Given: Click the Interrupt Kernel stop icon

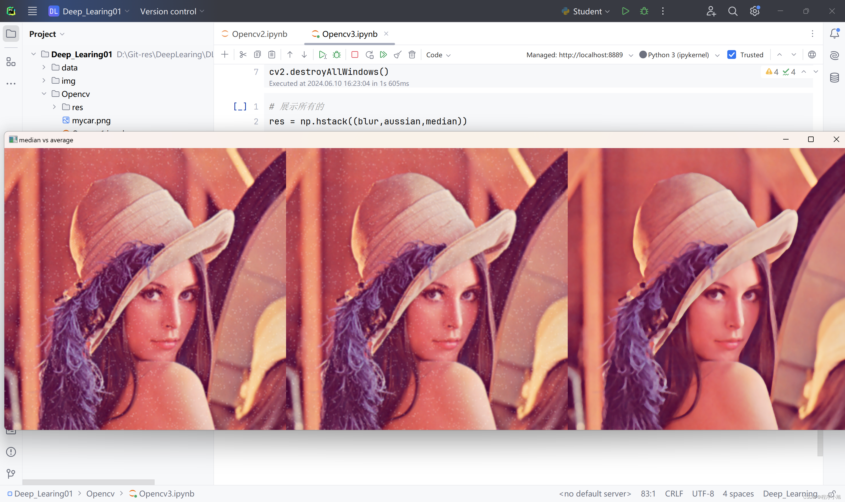Looking at the screenshot, I should pos(355,55).
